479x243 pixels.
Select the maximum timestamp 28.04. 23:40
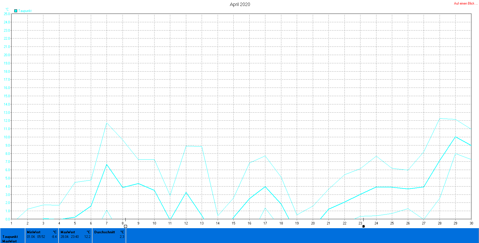pyautogui.click(x=70, y=237)
